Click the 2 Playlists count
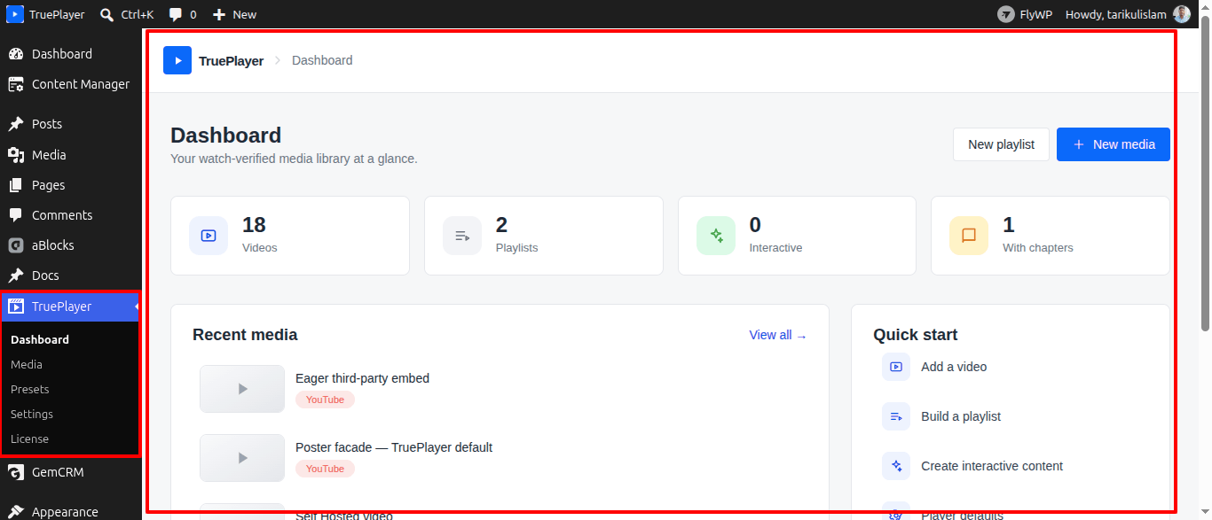Viewport: 1212px width, 520px height. 501,225
